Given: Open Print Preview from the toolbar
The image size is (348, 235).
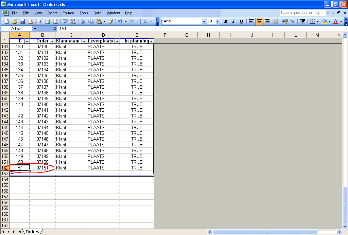Looking at the screenshot, I should pos(56,21).
